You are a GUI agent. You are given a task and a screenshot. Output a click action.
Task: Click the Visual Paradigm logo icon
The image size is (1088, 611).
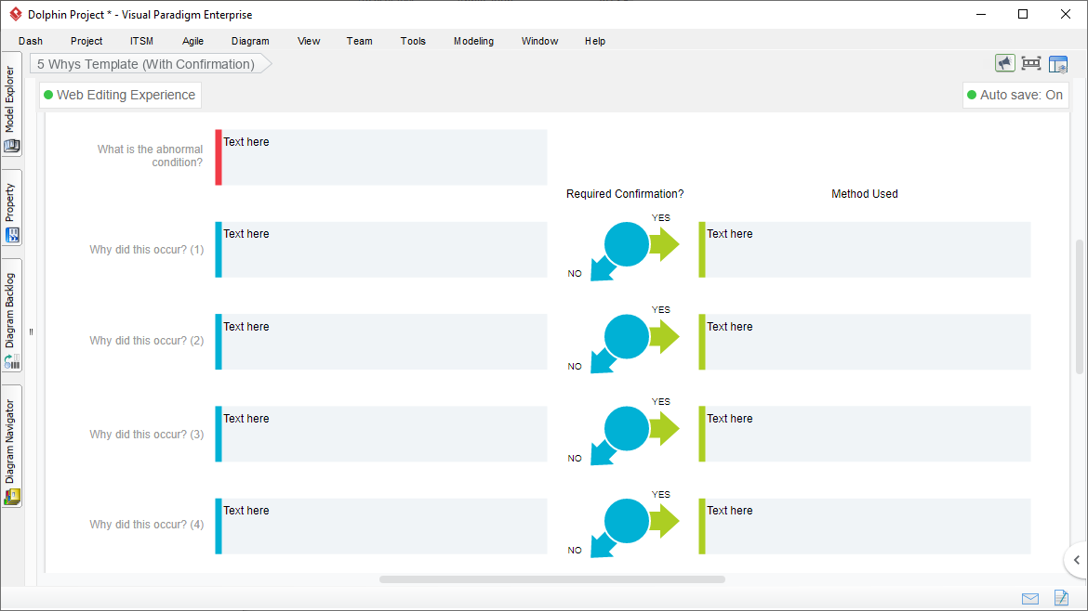[15, 14]
